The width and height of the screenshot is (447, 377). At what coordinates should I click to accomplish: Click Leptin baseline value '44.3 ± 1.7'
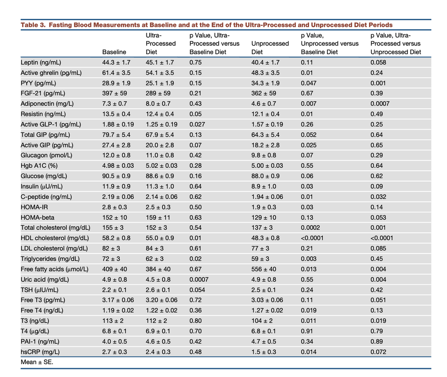pyautogui.click(x=116, y=63)
